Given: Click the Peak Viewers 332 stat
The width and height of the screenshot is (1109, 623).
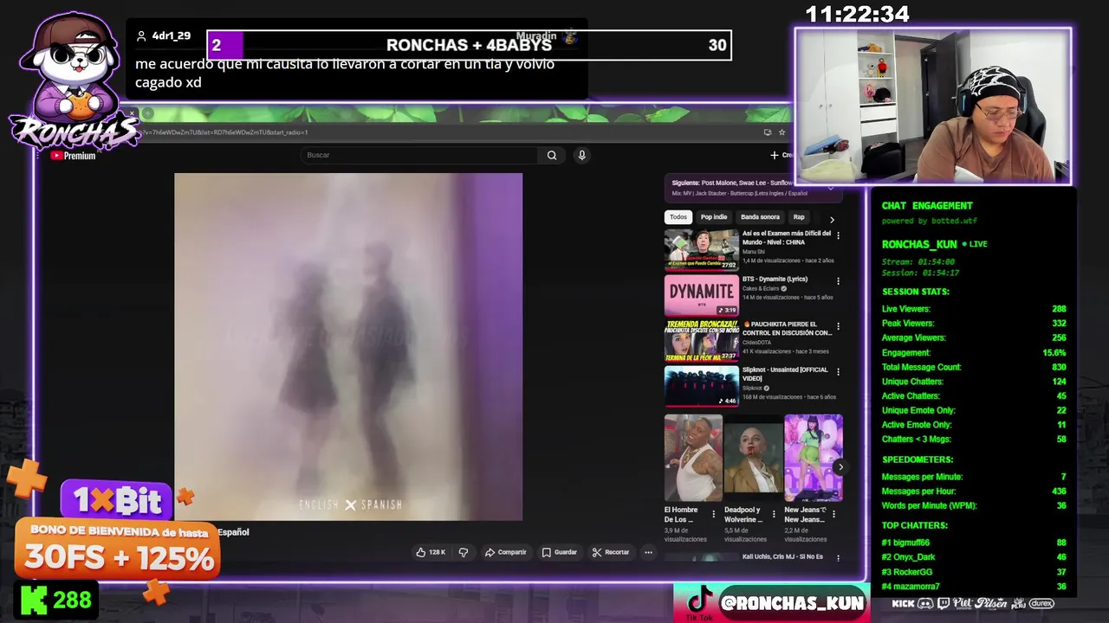Looking at the screenshot, I should (974, 324).
